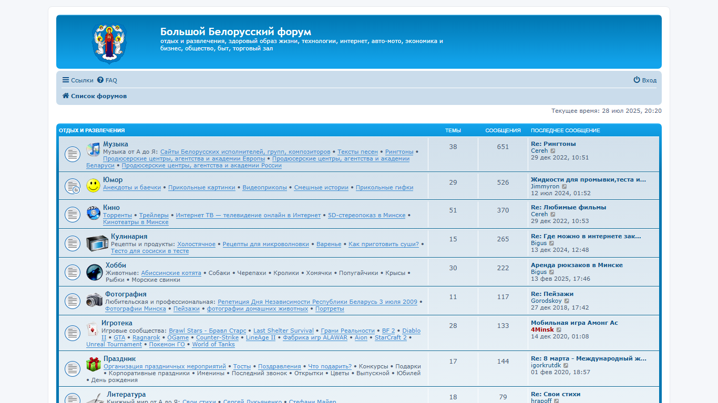The image size is (718, 403).
Task: Click the Праздник gift box icon
Action: [x=94, y=364]
